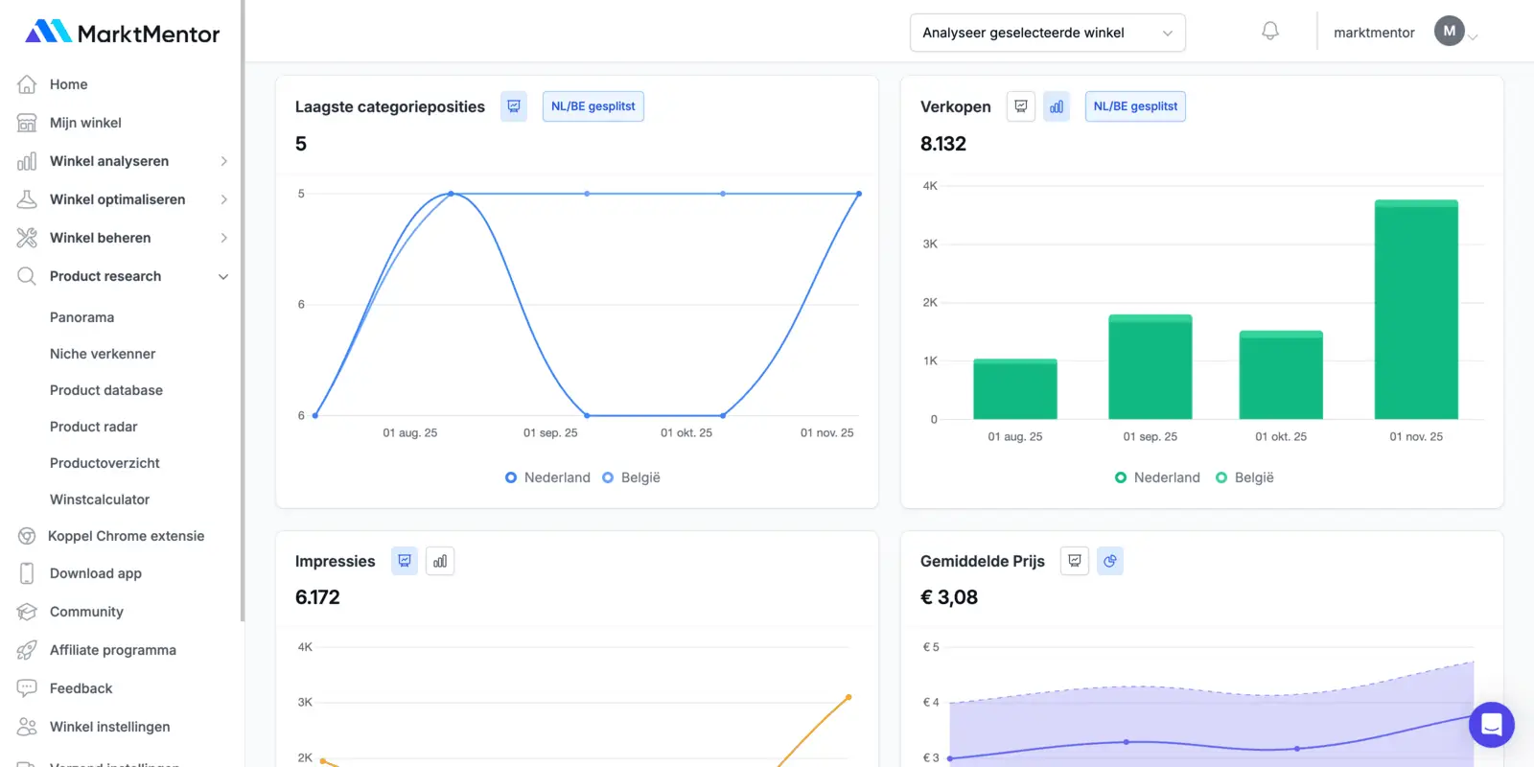This screenshot has height=767, width=1534.
Task: Click line chart icon in Laagste categorieposities
Action: click(x=514, y=106)
